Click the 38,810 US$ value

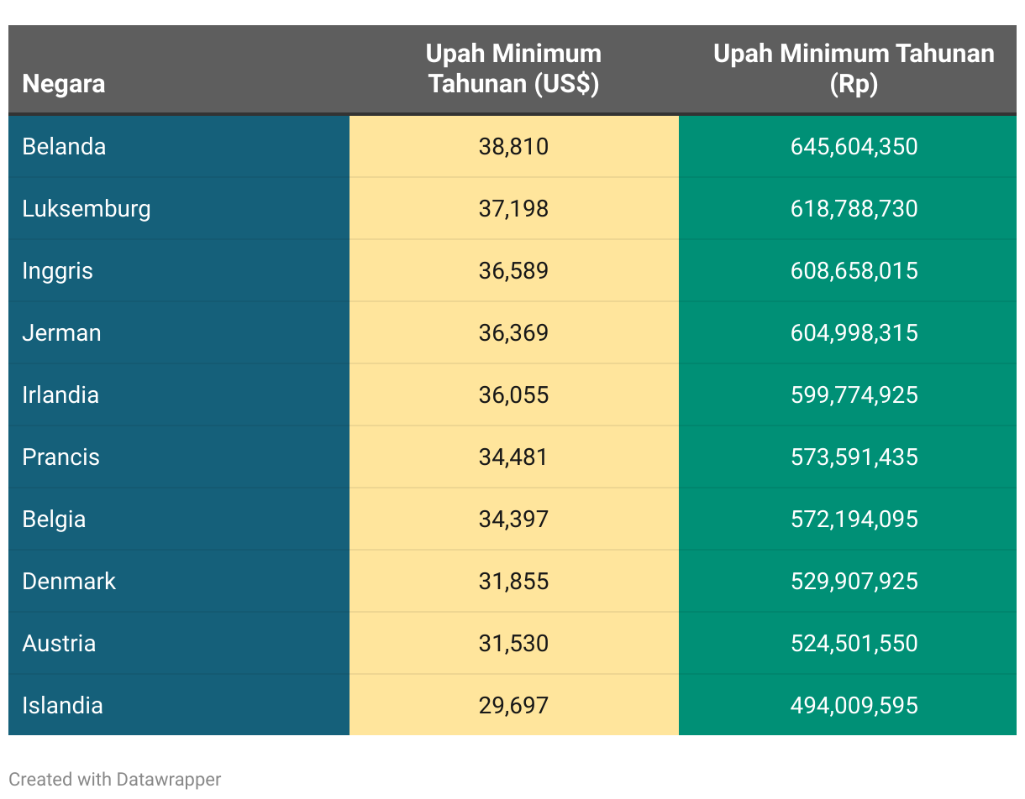click(x=513, y=147)
